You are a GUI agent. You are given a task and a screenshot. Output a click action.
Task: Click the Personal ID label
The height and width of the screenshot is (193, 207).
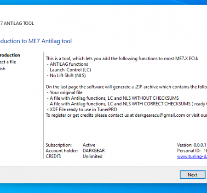pyautogui.click(x=189, y=151)
